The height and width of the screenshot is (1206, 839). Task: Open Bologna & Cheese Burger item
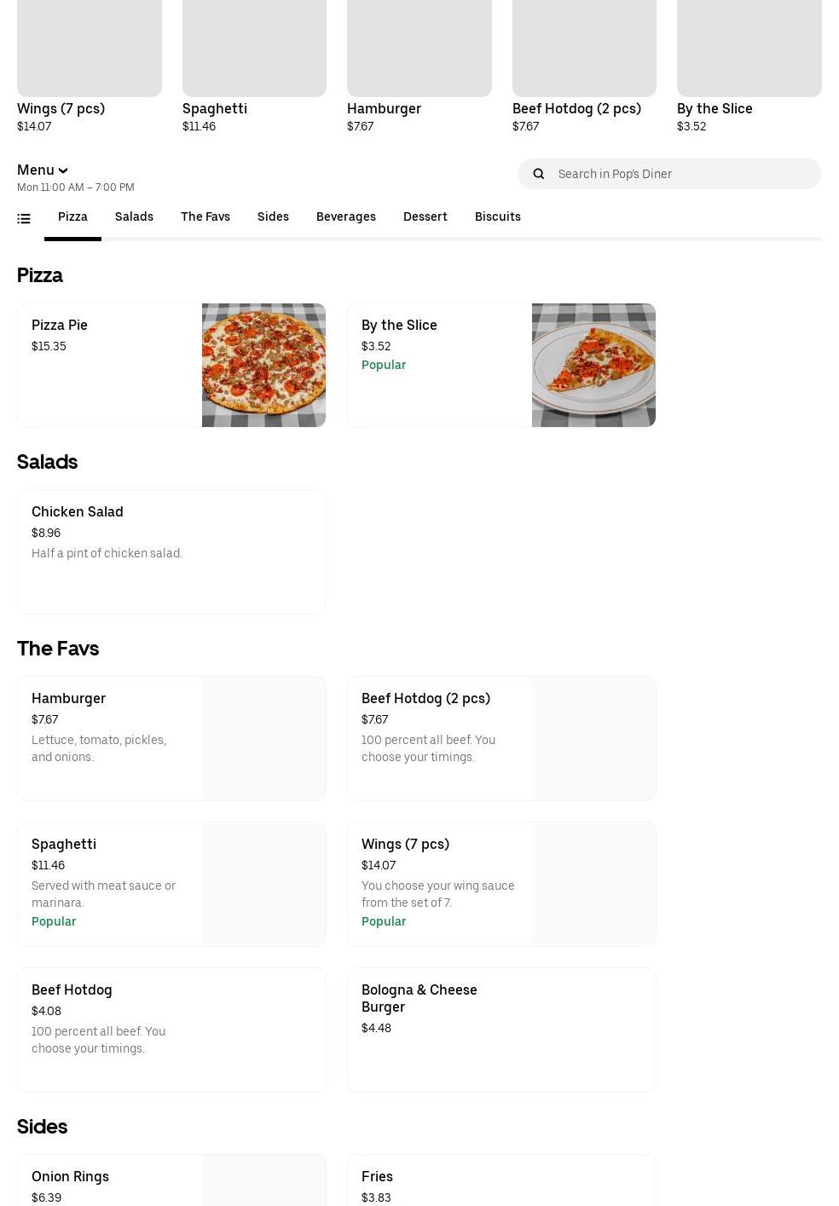click(501, 1030)
